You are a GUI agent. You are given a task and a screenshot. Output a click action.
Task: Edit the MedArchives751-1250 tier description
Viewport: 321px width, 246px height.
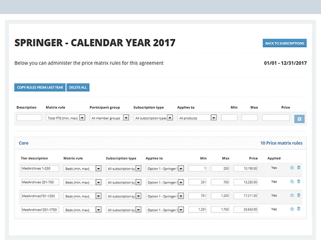click(x=40, y=196)
